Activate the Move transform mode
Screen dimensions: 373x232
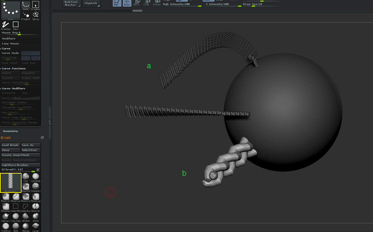(137, 2)
